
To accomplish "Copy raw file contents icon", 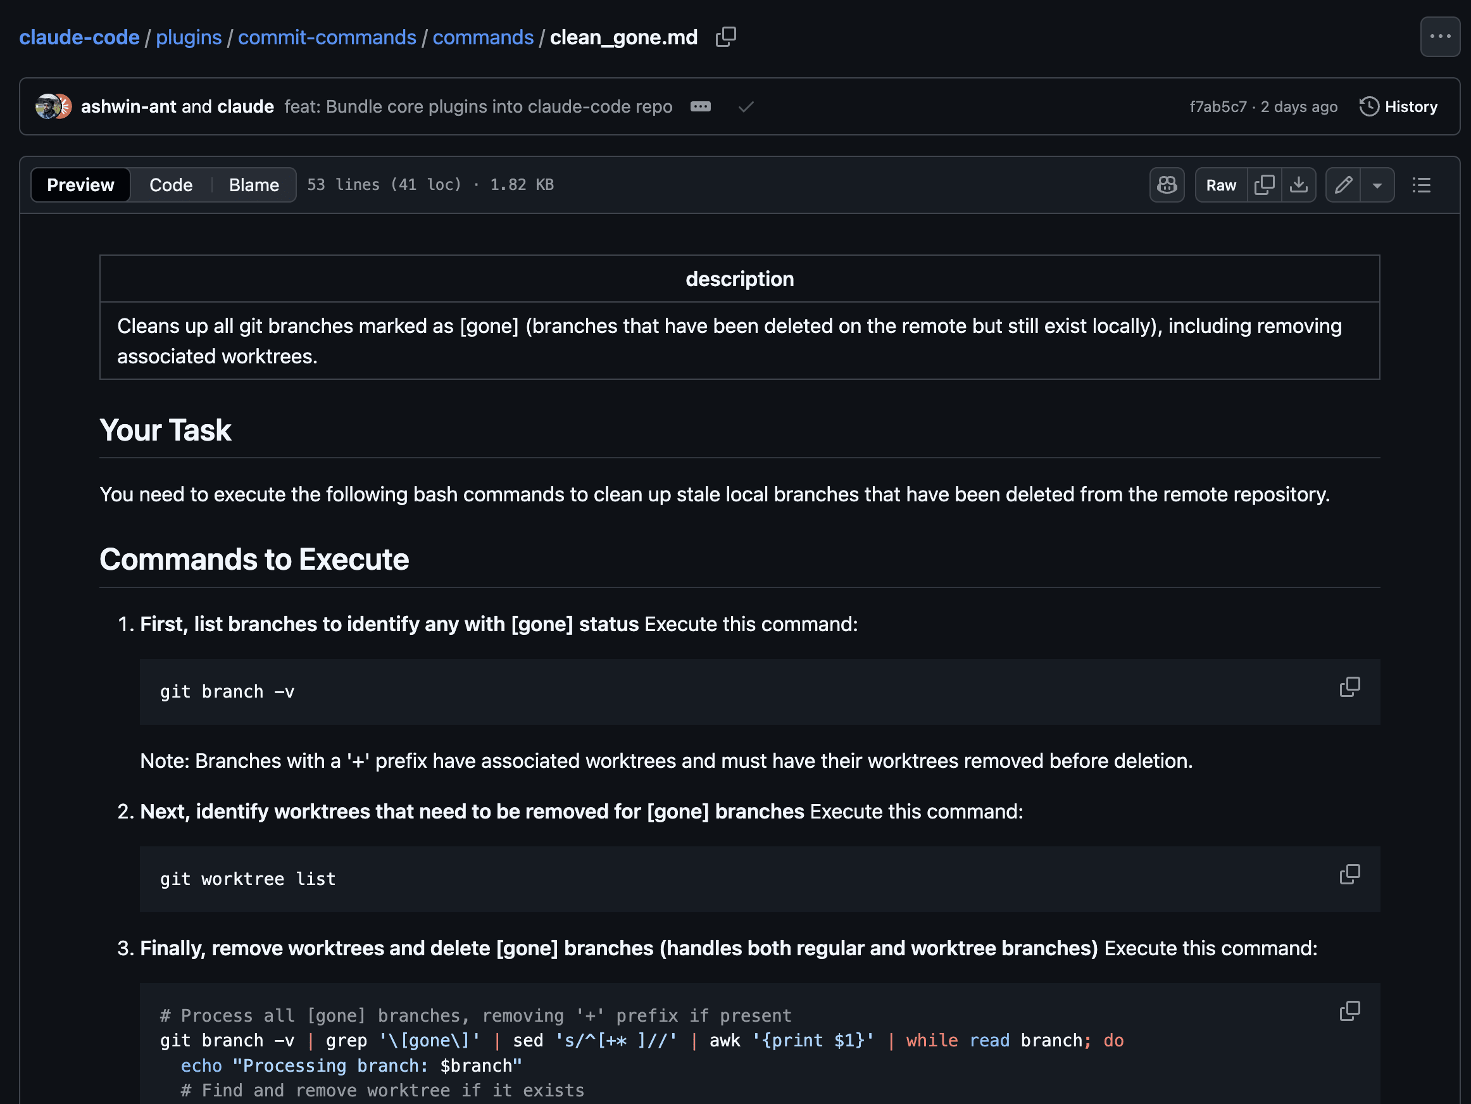I will coord(1264,185).
